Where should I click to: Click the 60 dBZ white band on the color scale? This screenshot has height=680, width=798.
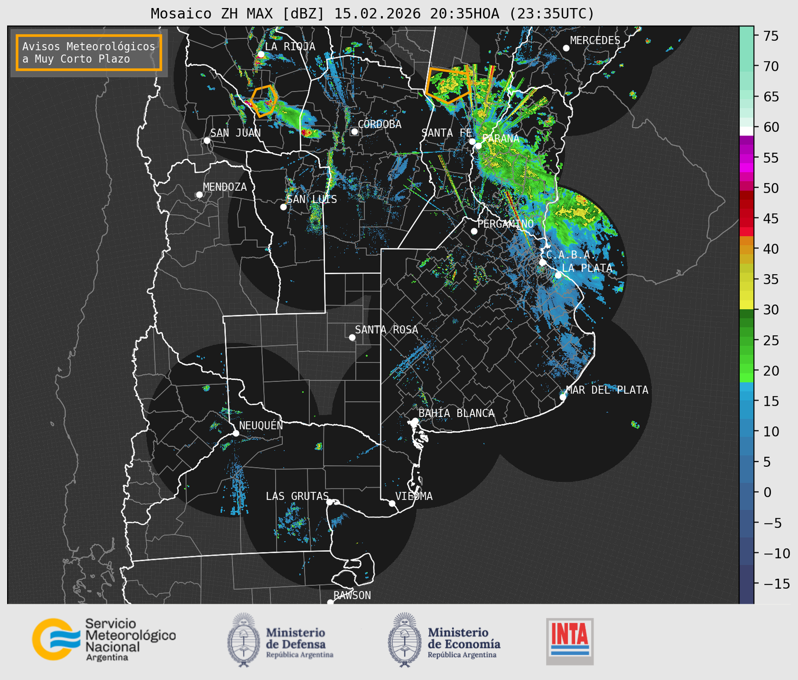pos(746,131)
